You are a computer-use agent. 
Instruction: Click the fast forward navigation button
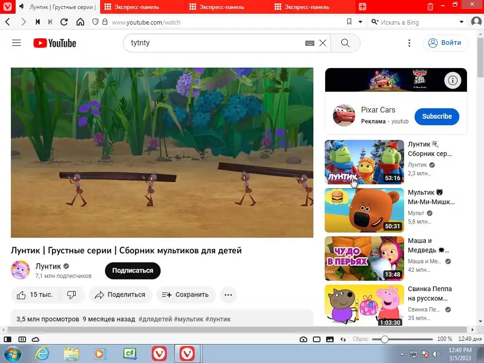click(50, 22)
